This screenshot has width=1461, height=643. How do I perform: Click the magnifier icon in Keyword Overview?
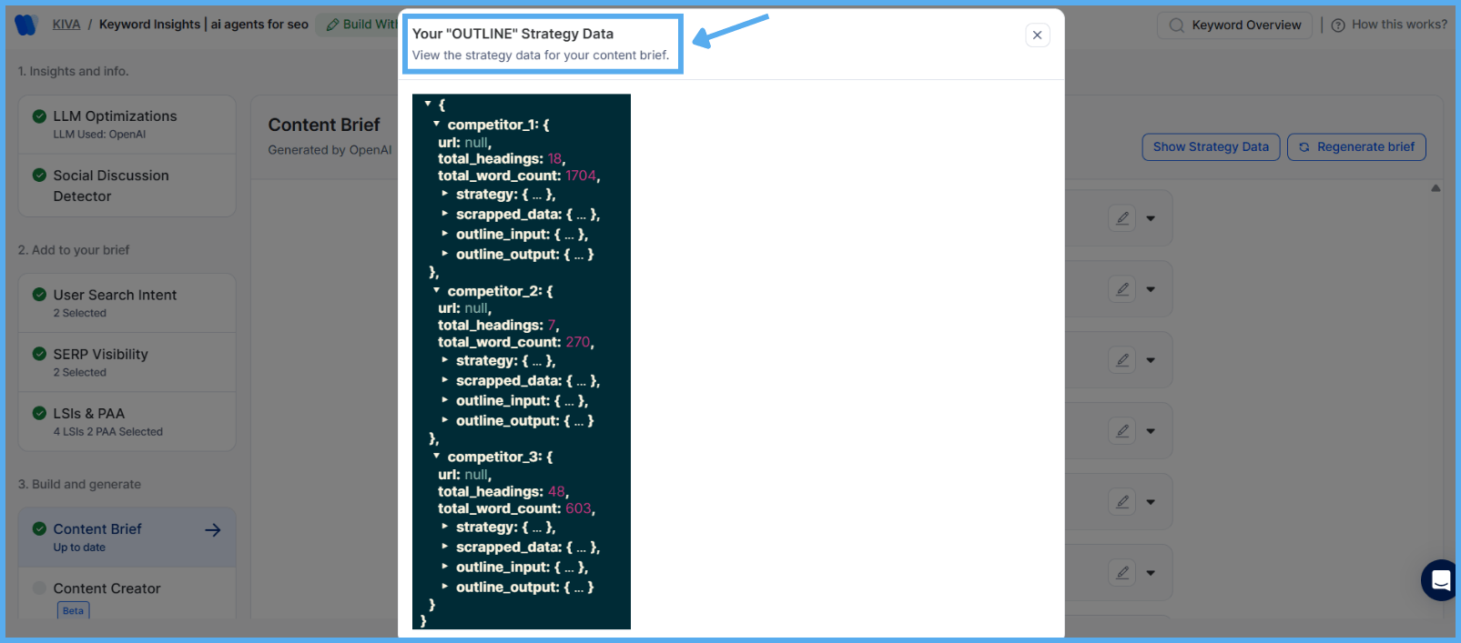click(1176, 25)
